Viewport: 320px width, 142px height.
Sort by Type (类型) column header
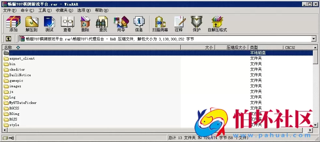click(266, 47)
